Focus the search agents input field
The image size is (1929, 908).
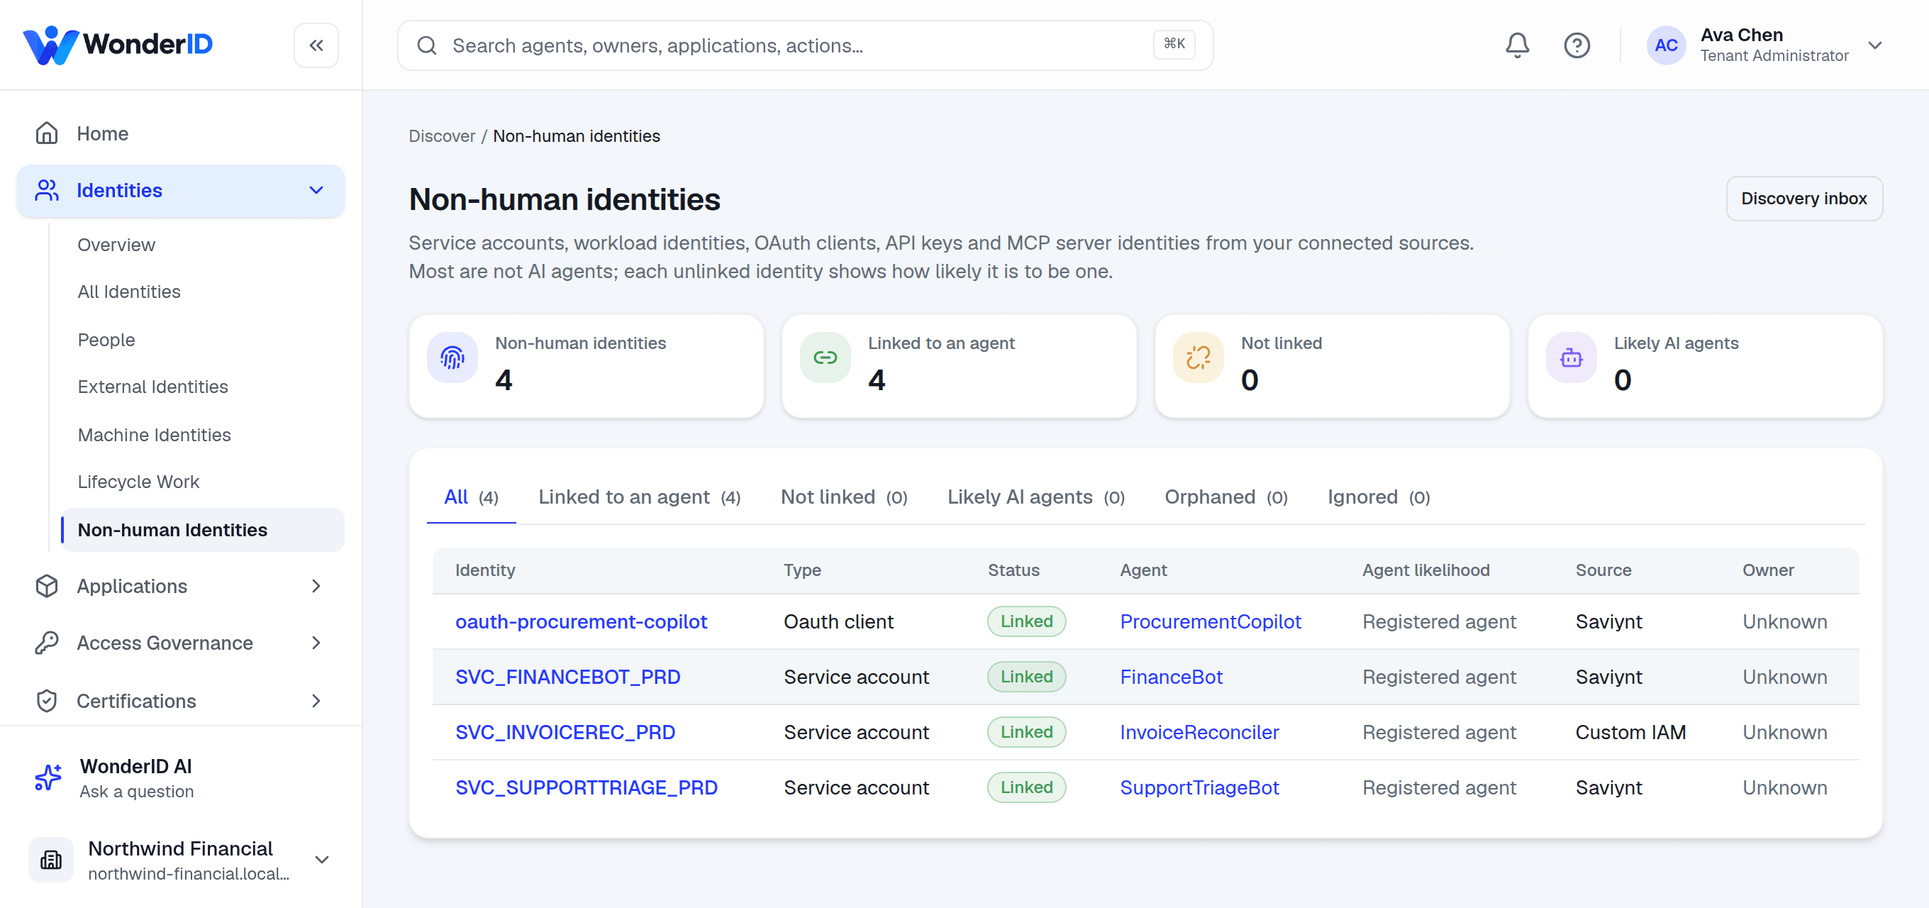coord(805,45)
